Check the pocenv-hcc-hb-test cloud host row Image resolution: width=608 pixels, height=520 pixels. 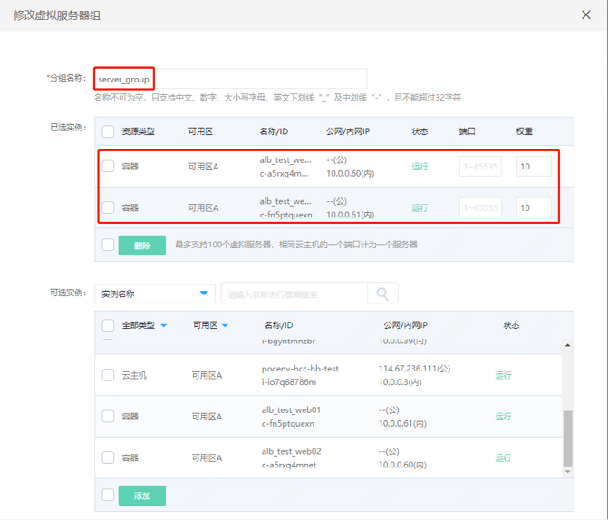tap(108, 375)
